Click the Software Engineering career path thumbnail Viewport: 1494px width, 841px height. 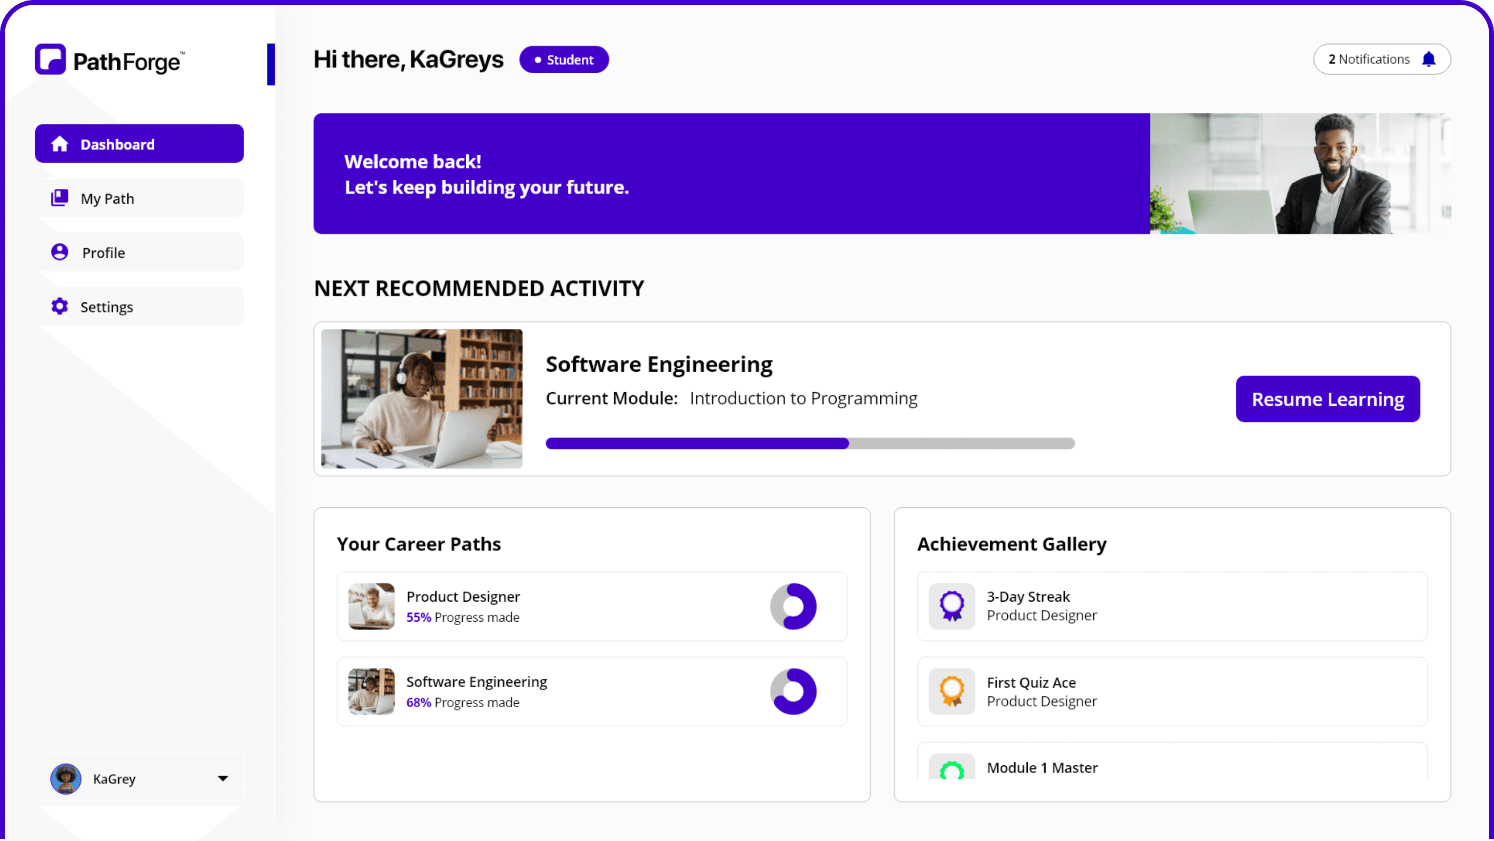pos(371,692)
